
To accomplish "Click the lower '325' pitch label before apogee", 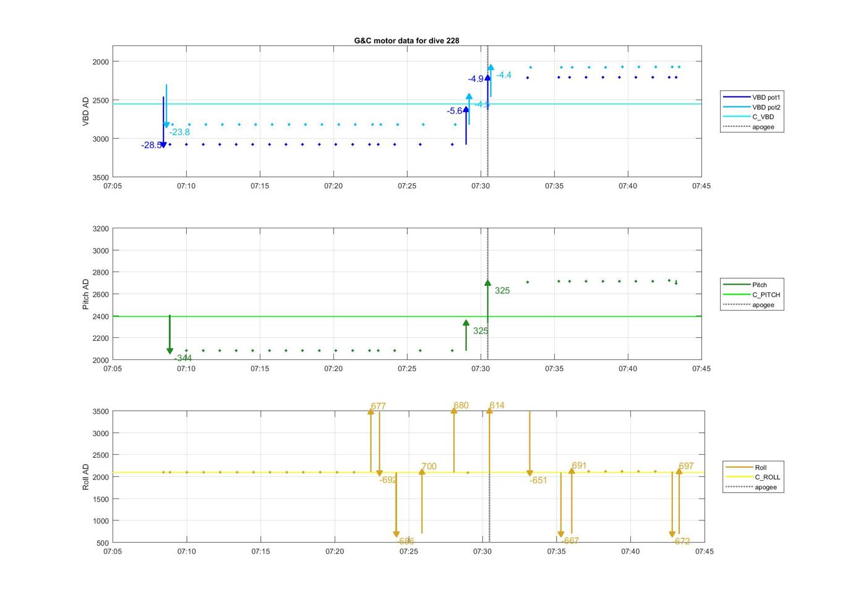I will (x=481, y=331).
